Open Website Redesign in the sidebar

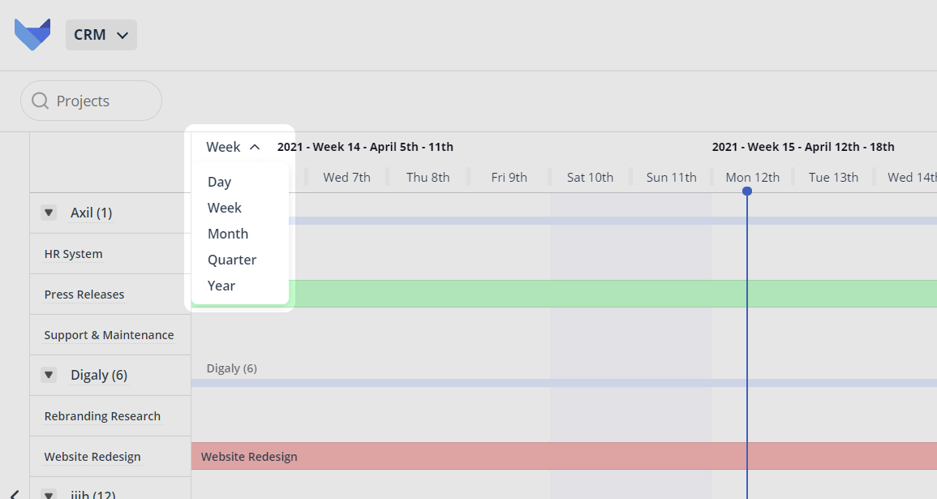tap(92, 457)
